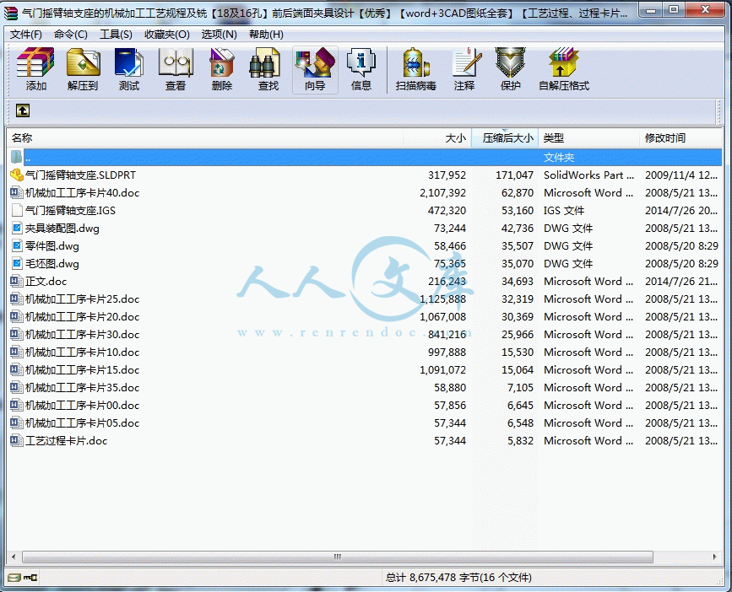Sort by 大小 column header
The image size is (732, 592).
point(437,138)
